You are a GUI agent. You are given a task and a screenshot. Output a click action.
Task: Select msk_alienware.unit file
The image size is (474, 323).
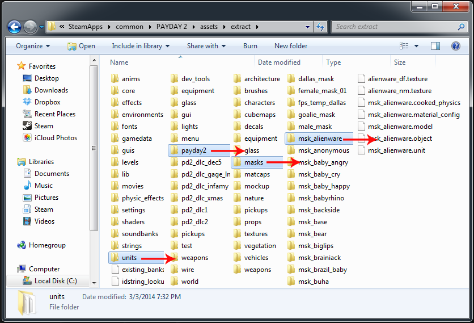coord(391,150)
